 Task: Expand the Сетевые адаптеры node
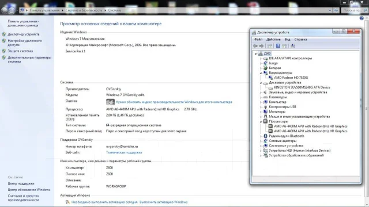tap(261, 141)
